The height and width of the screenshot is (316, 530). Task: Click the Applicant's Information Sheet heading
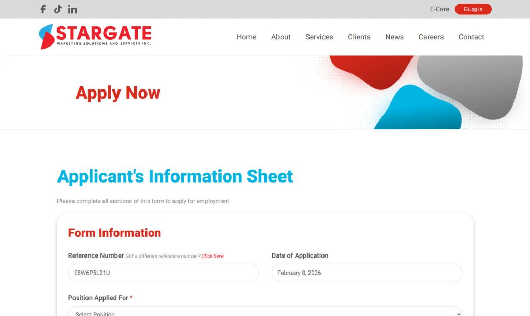click(x=175, y=176)
